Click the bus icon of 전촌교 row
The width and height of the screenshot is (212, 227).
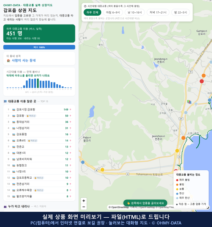(x=14, y=147)
